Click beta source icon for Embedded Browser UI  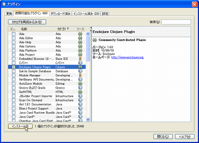click(80, 59)
